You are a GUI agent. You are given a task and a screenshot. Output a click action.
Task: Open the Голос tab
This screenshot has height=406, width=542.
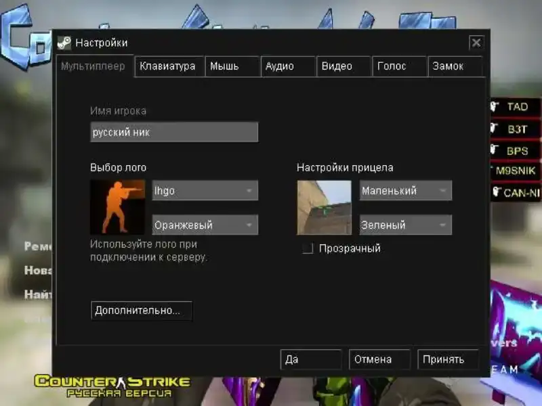coord(400,66)
